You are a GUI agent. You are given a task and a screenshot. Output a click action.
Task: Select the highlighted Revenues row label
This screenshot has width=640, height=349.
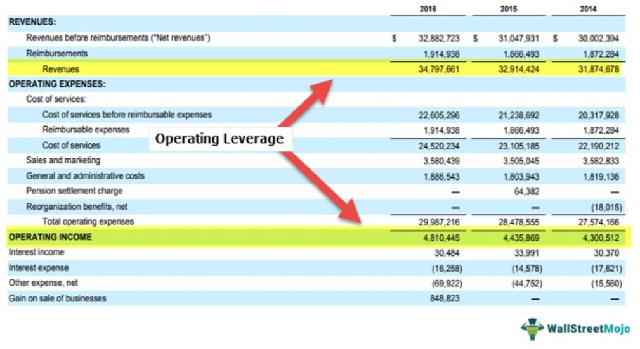pos(61,69)
